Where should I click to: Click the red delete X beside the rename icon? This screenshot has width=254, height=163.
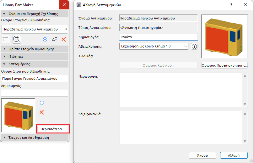coord(64,39)
